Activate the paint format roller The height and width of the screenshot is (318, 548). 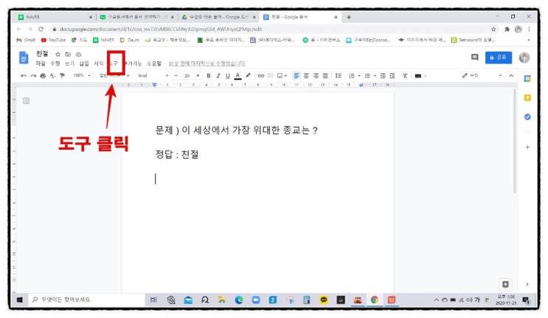click(x=62, y=75)
